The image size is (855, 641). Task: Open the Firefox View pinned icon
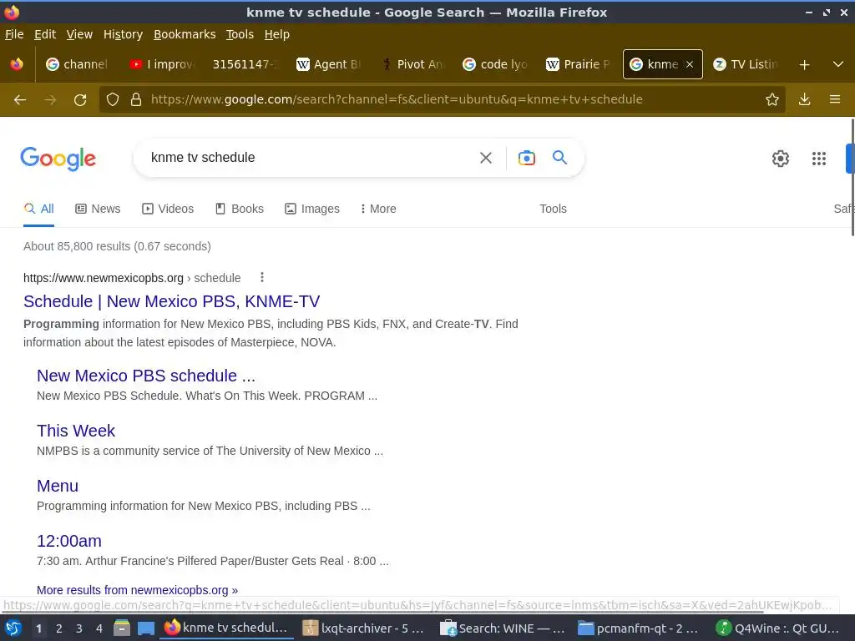17,64
